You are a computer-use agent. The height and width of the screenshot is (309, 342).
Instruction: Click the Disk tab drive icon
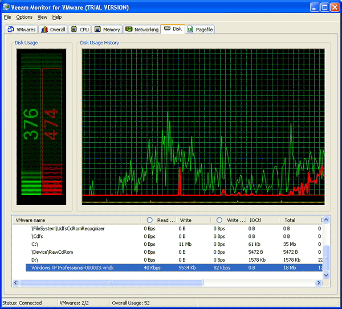pos(167,28)
